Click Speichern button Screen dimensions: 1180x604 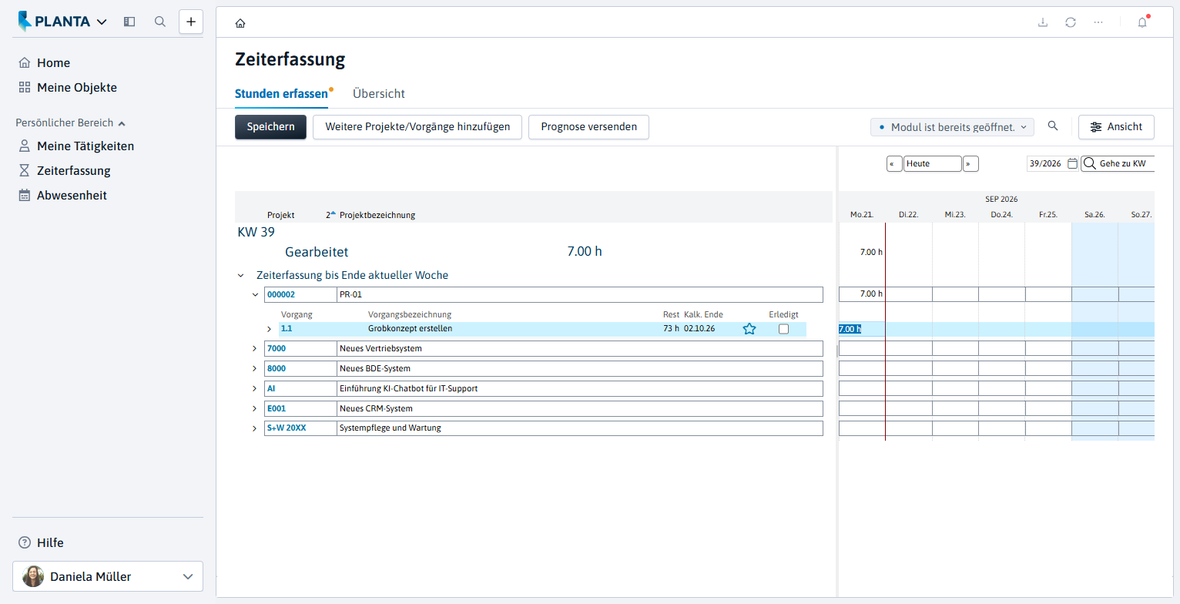click(270, 127)
